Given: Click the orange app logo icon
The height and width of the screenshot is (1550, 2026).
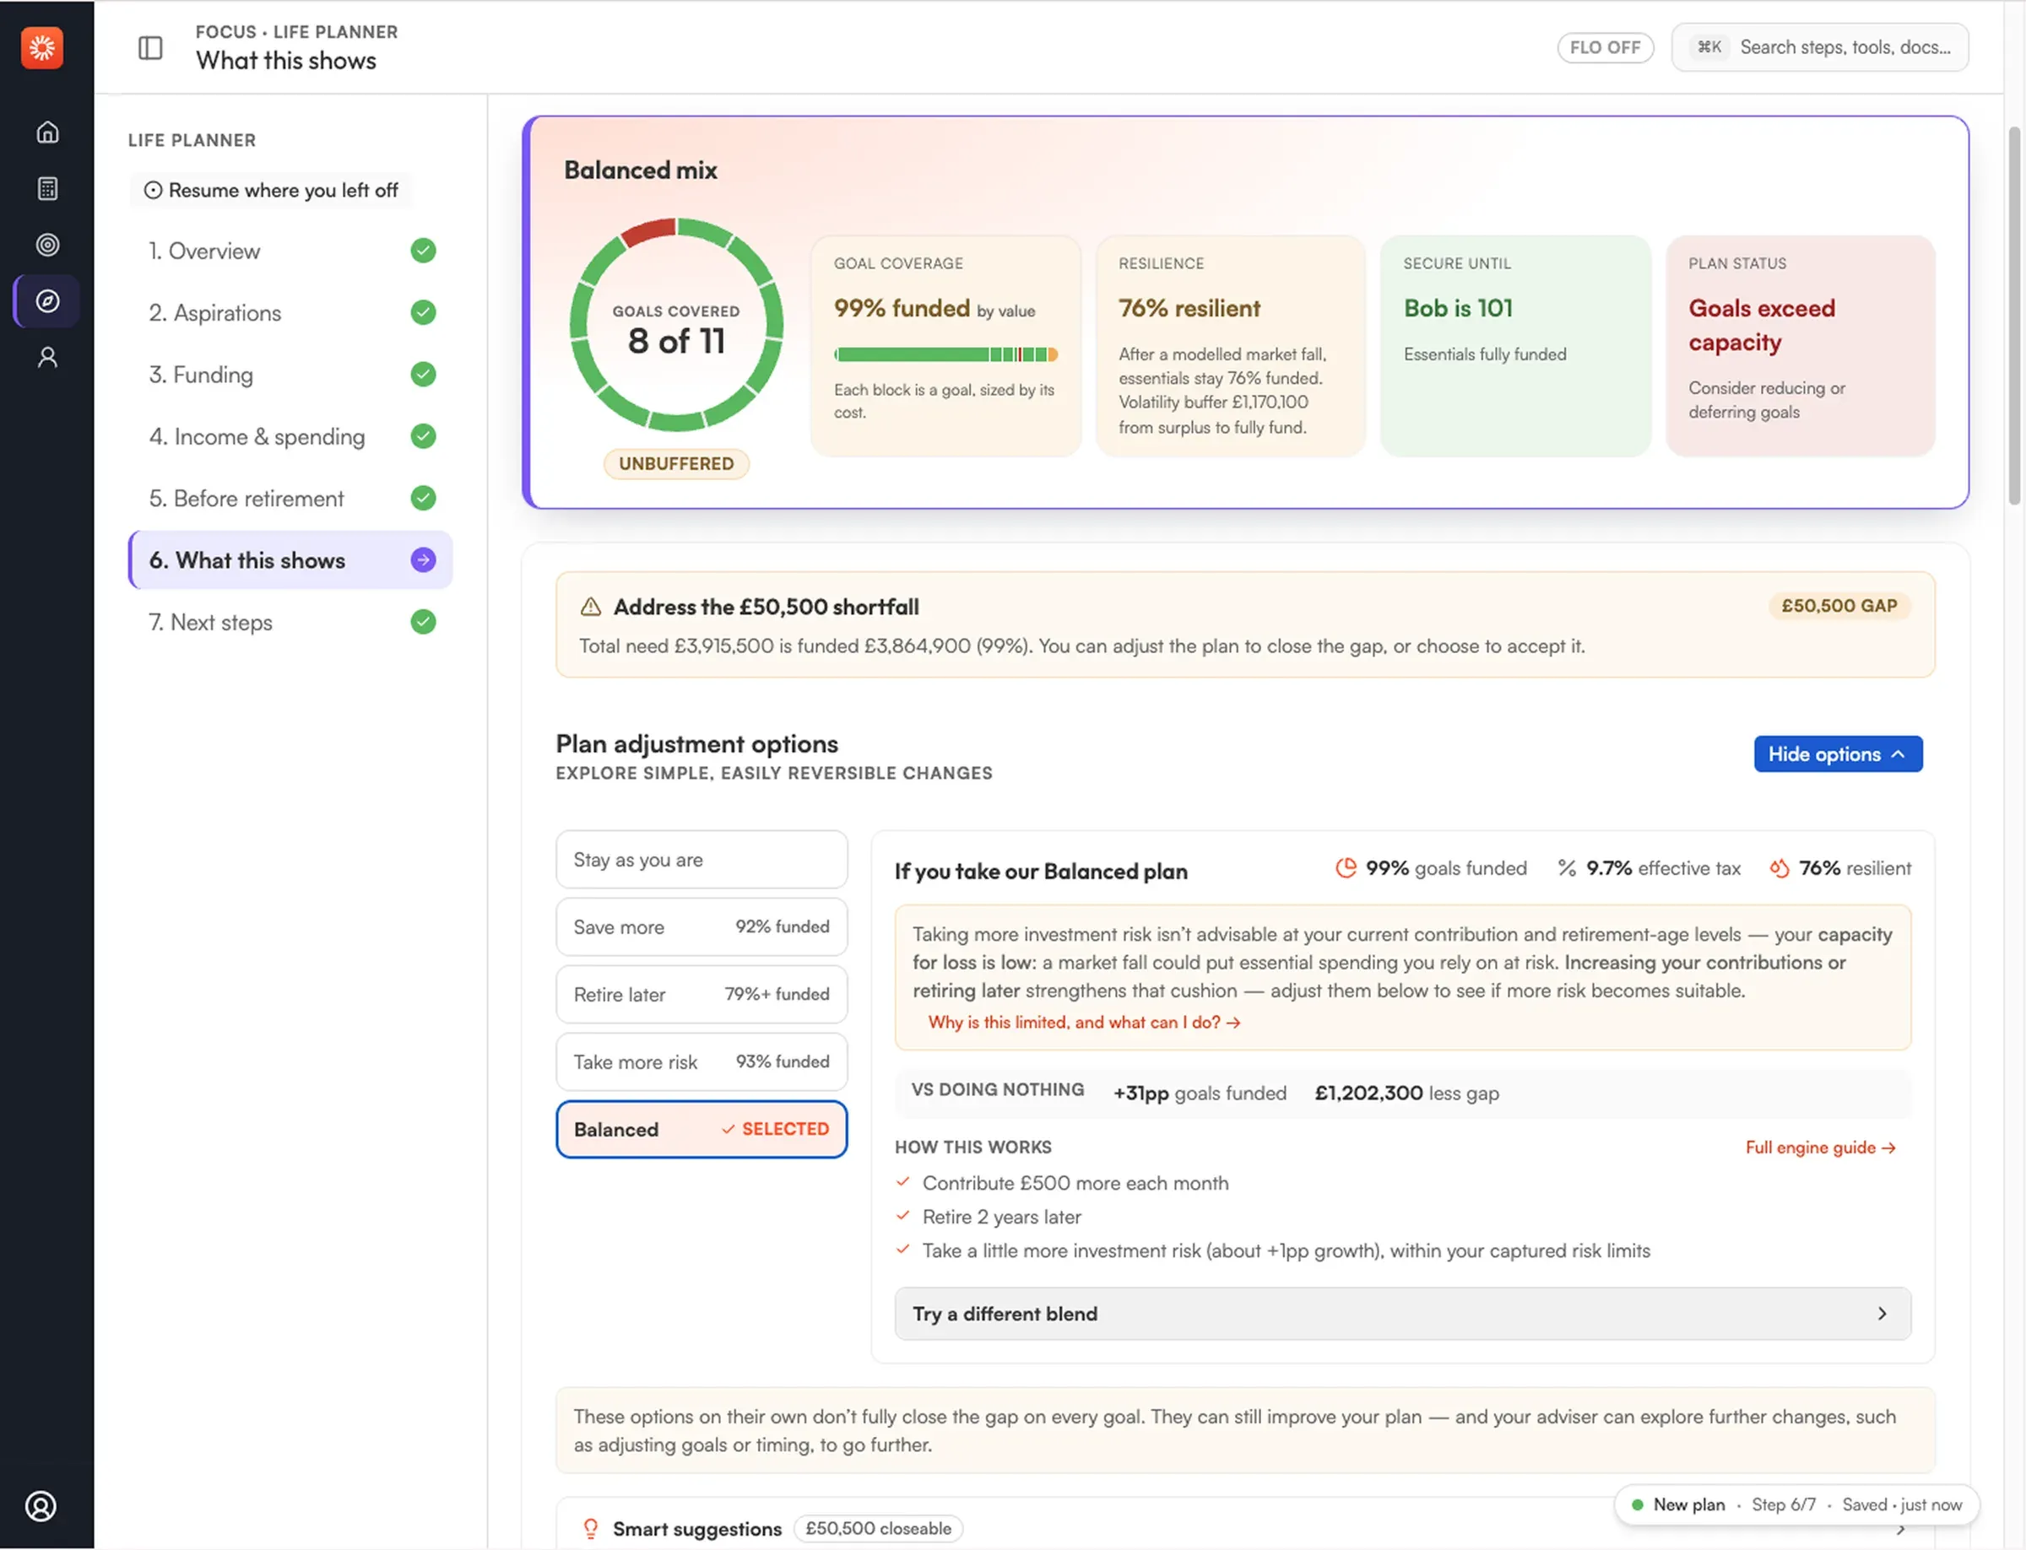Looking at the screenshot, I should (41, 47).
